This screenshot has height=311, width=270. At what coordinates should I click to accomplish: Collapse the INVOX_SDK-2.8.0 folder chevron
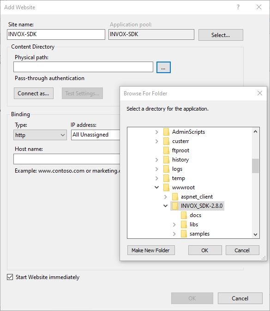point(165,205)
